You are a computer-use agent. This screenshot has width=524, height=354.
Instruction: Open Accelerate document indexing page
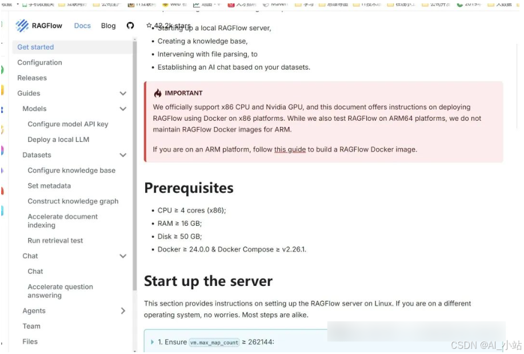click(62, 221)
